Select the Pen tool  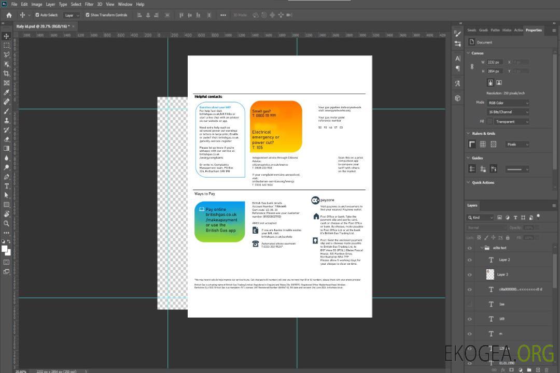(x=6, y=177)
